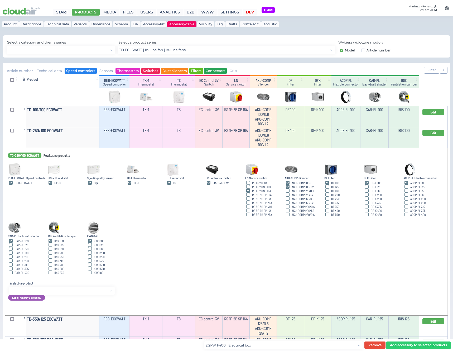Sort the TK-1 Thermostat column

click(x=160, y=80)
